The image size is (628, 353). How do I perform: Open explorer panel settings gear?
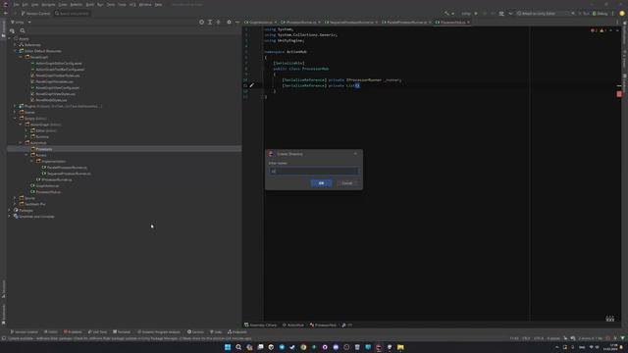pyautogui.click(x=229, y=22)
